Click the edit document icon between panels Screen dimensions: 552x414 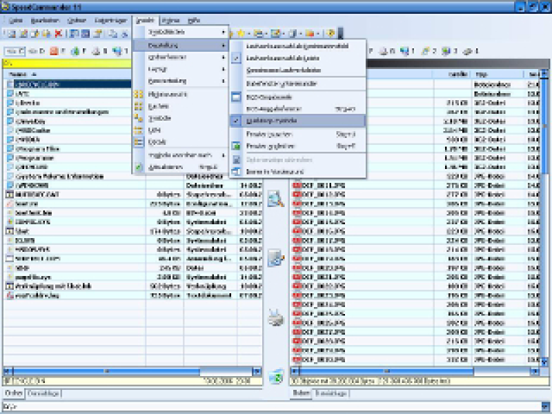tap(275, 257)
